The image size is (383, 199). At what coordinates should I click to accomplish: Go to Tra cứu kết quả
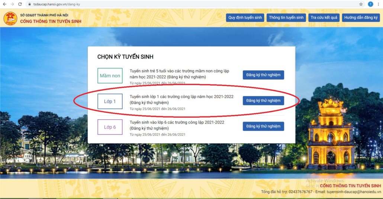tap(324, 18)
